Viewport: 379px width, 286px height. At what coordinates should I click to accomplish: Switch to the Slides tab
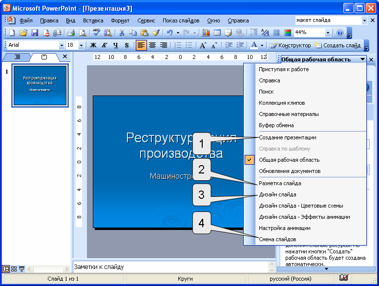(x=44, y=57)
